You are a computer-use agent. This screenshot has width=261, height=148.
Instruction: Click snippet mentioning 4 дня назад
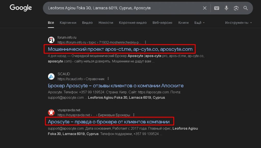[126, 58]
